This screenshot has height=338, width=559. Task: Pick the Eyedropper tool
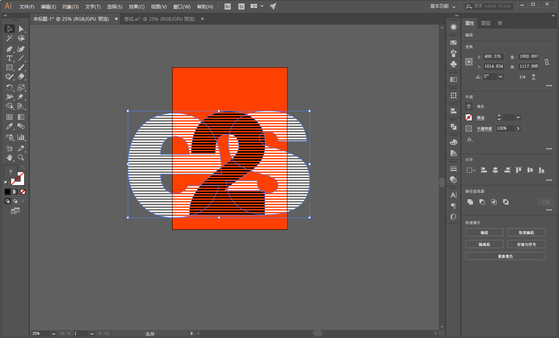tap(9, 126)
